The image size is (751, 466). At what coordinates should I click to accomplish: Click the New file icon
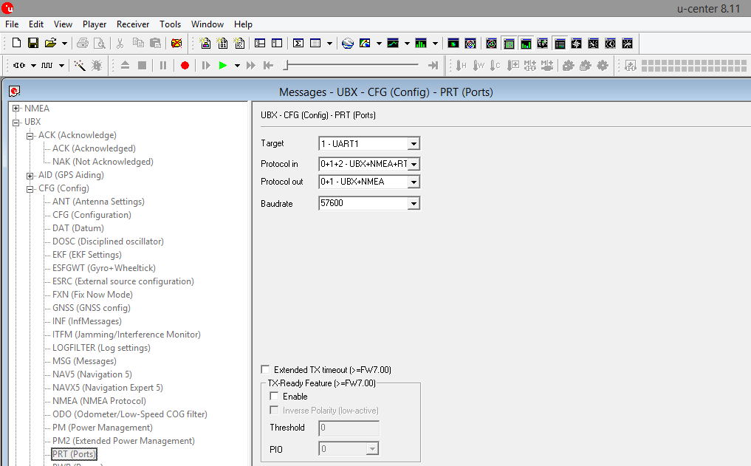pyautogui.click(x=15, y=44)
